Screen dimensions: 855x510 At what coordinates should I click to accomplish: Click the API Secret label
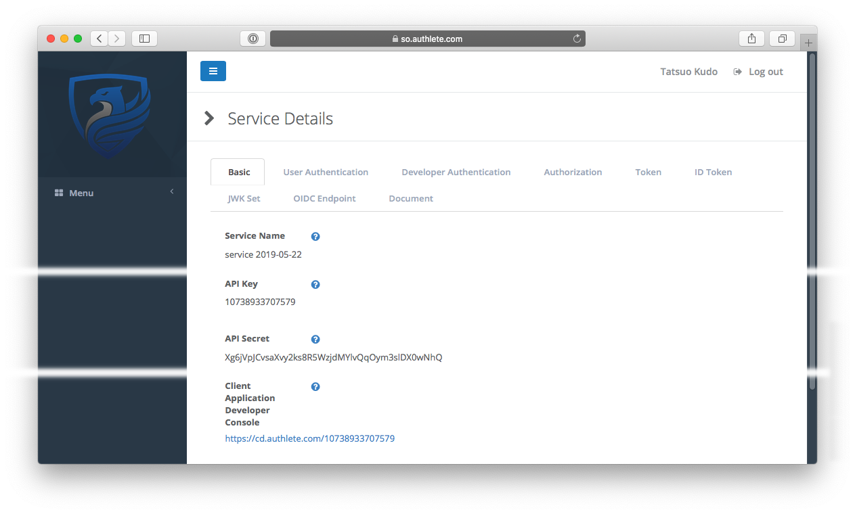(x=247, y=338)
